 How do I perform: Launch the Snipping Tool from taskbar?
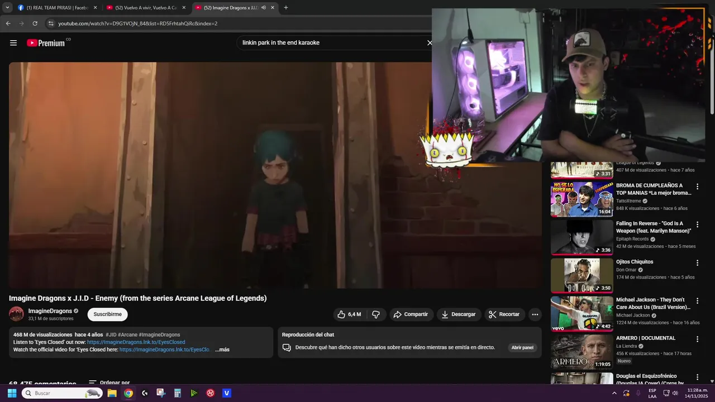(x=161, y=393)
